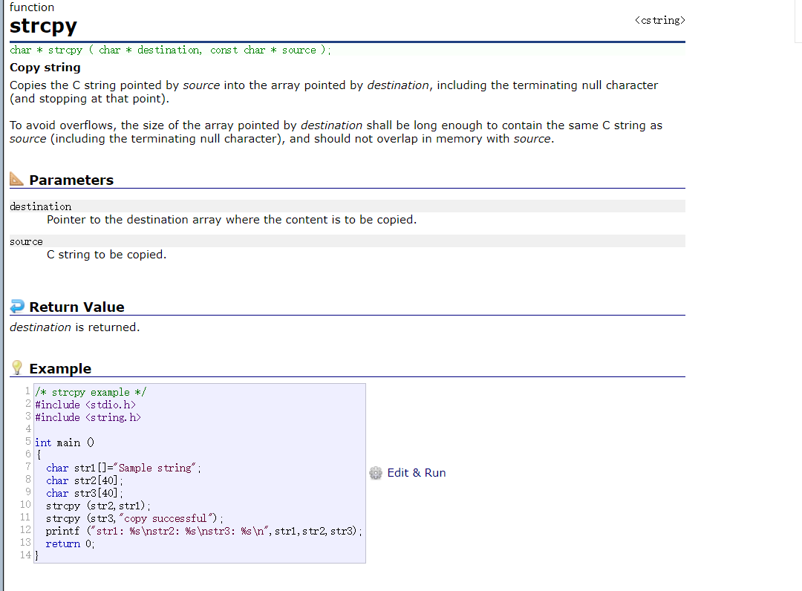
Task: Click the strcpy page title
Action: coord(44,25)
